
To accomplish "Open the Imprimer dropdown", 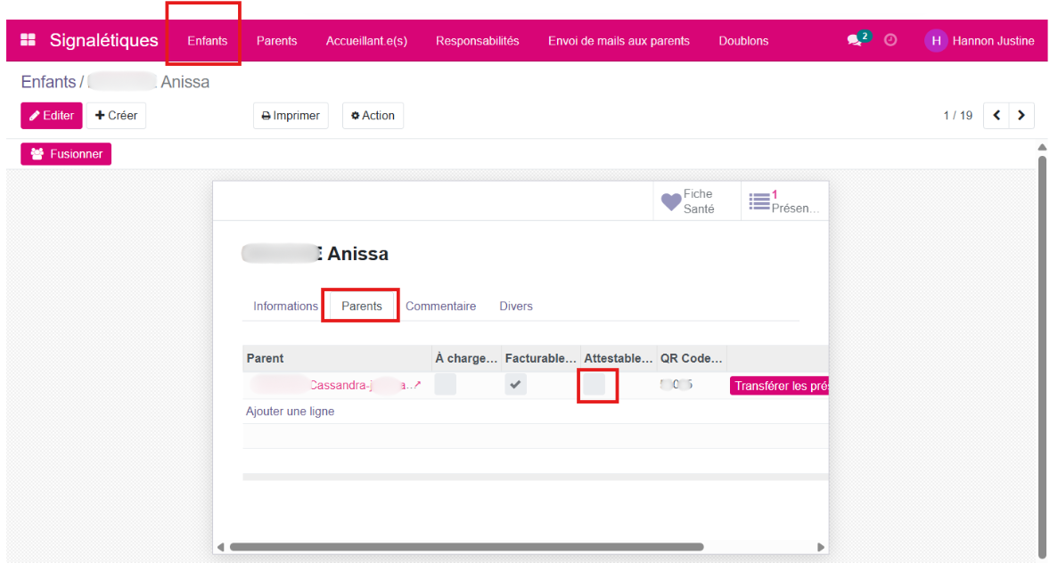I will [x=291, y=116].
